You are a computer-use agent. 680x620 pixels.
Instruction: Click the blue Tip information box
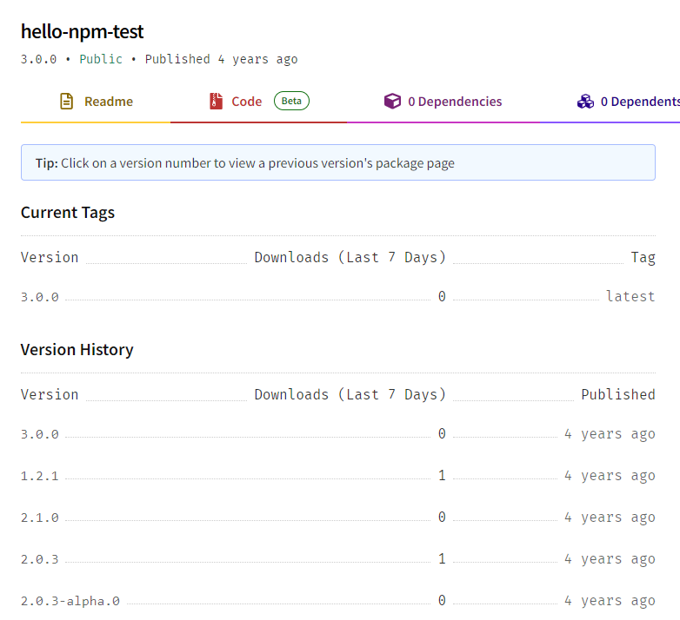(x=337, y=162)
